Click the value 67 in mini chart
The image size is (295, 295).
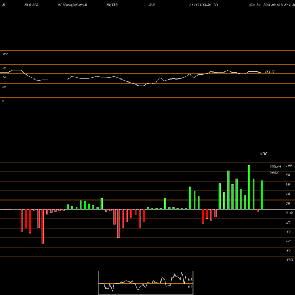(190, 287)
